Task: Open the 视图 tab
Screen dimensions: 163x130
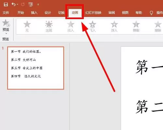Action: 125,13
